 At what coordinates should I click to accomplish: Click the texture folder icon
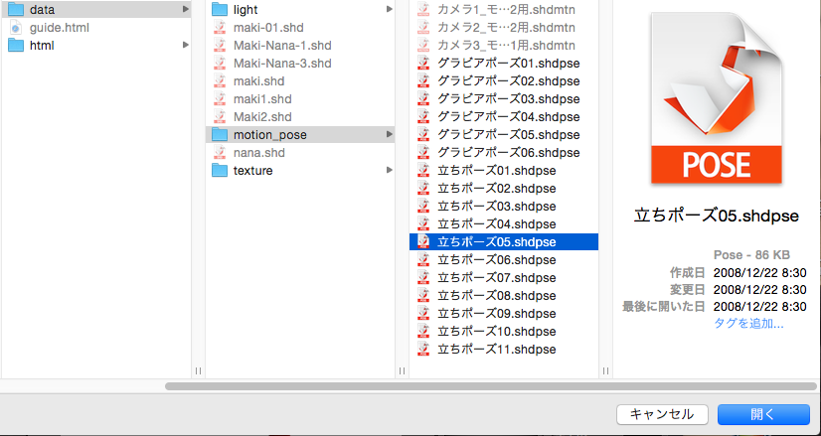click(x=220, y=171)
